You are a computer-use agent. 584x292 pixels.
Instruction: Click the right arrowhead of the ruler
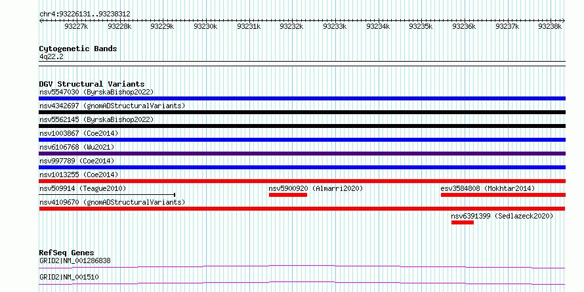[563, 20]
